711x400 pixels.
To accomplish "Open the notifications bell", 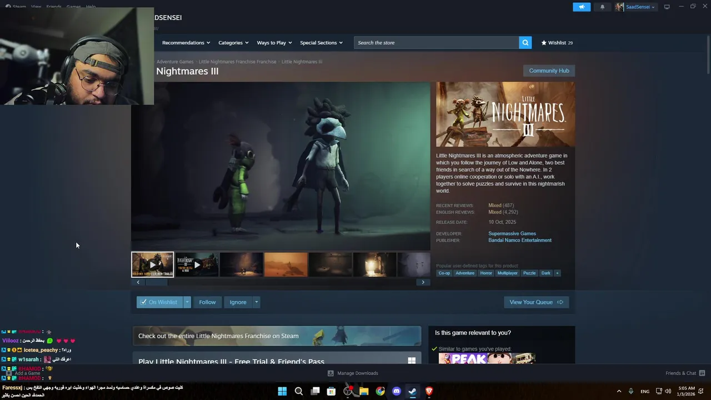I will 603,7.
